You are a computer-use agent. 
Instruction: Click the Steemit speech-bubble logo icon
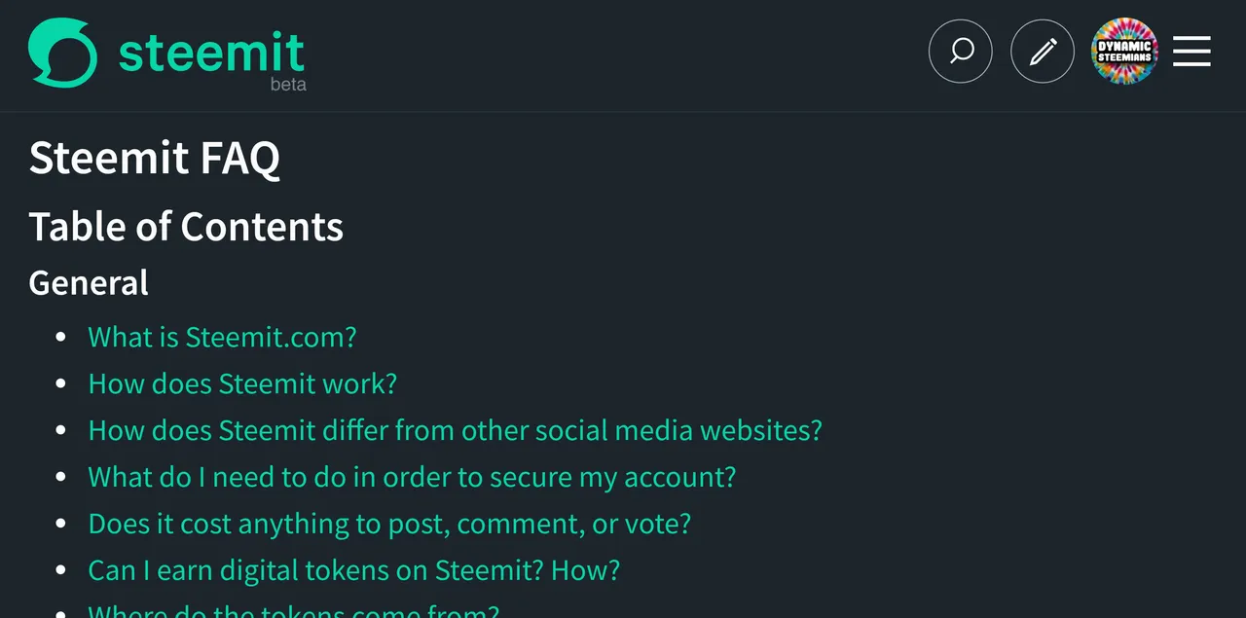[x=63, y=54]
